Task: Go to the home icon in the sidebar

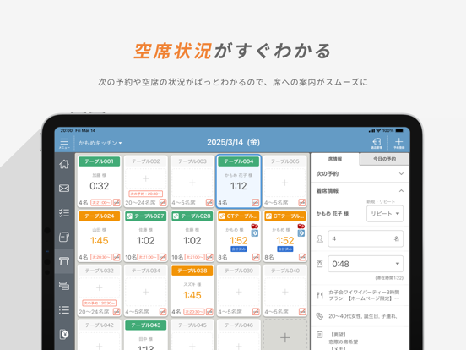Action: tap(64, 164)
